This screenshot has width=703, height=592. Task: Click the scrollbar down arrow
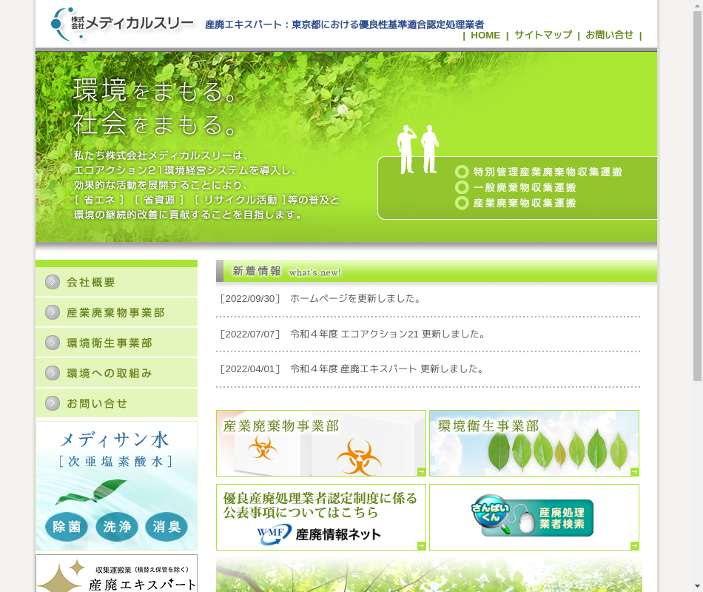tap(697, 587)
